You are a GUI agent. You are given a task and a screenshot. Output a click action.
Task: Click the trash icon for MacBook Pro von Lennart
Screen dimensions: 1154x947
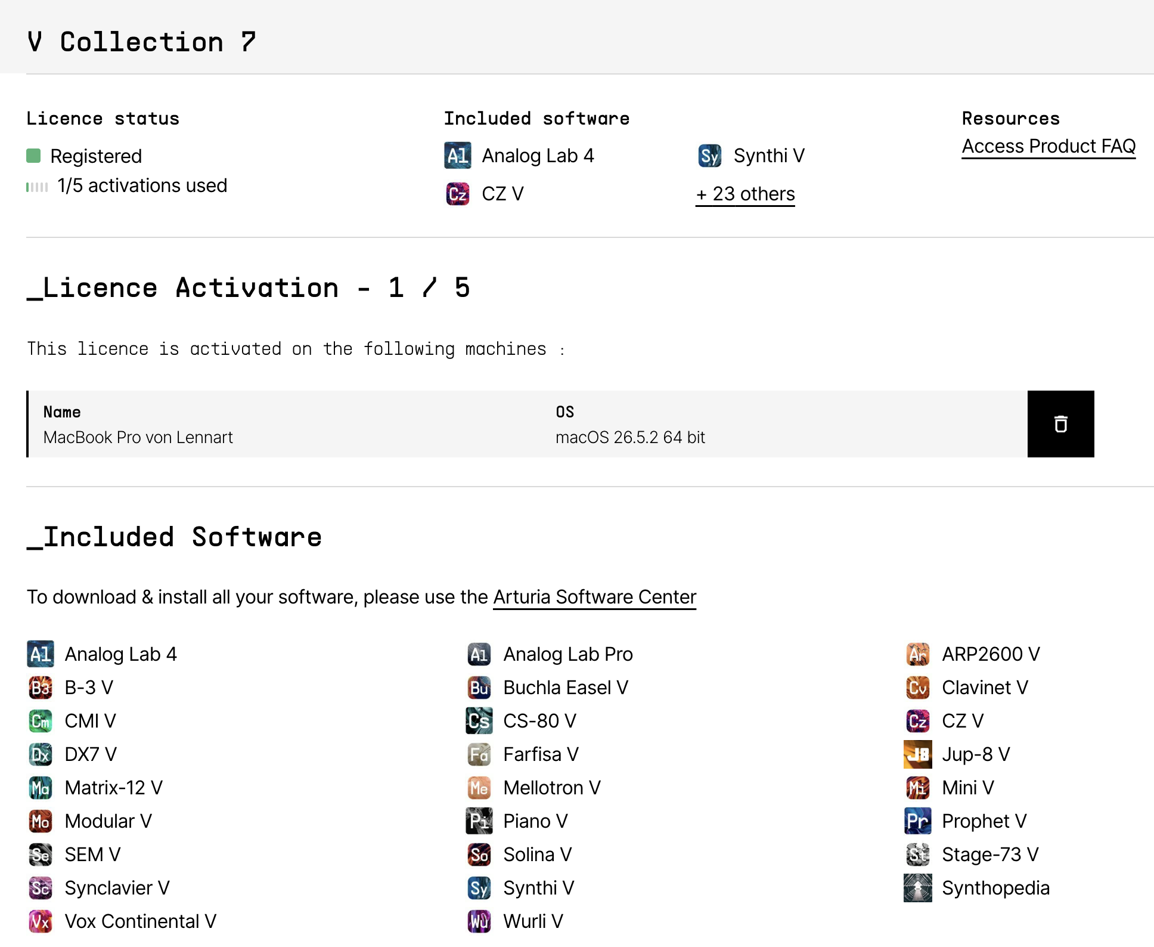pos(1060,424)
